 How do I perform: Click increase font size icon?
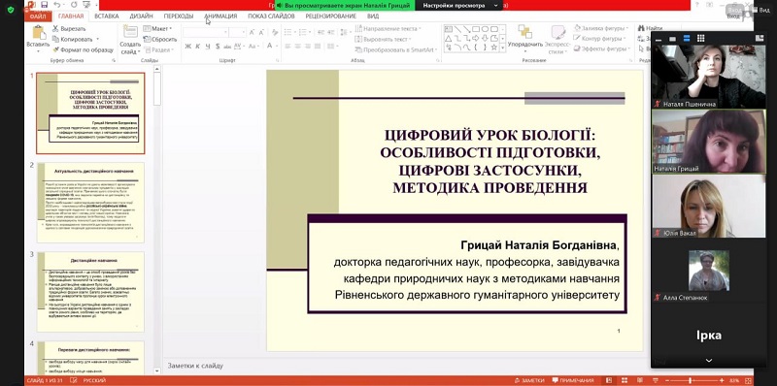point(252,32)
